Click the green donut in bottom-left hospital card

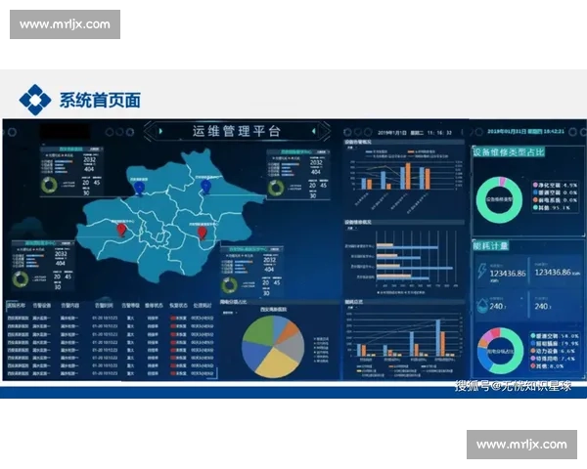coord(21,279)
